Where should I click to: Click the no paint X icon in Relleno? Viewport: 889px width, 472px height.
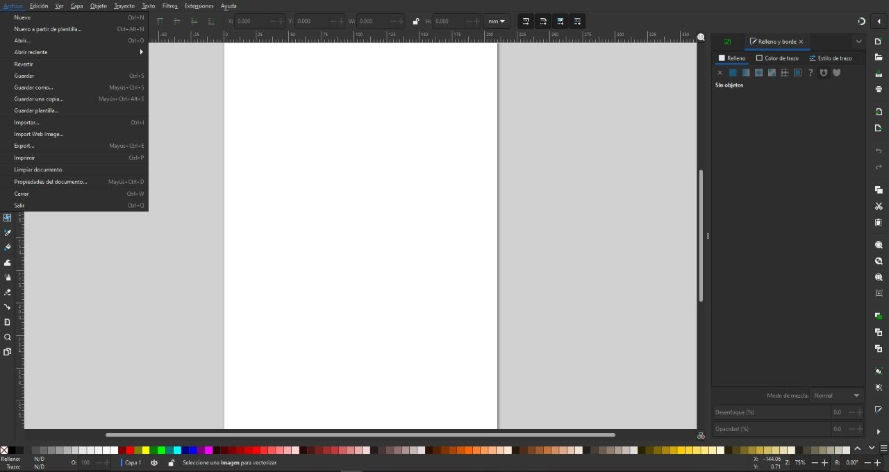(x=720, y=72)
